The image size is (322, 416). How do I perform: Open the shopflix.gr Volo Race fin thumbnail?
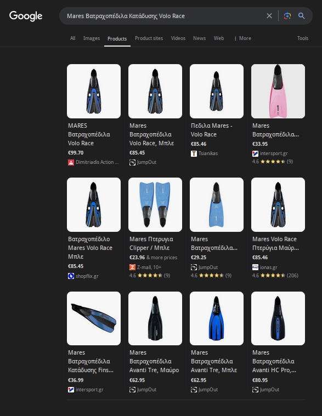coord(94,204)
